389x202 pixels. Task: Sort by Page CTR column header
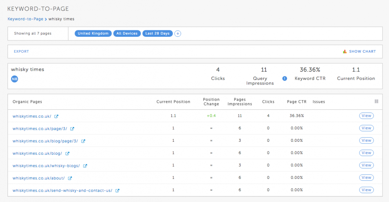(x=297, y=102)
